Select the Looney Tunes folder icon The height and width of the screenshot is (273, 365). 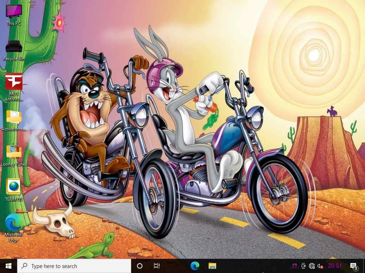pos(14,156)
